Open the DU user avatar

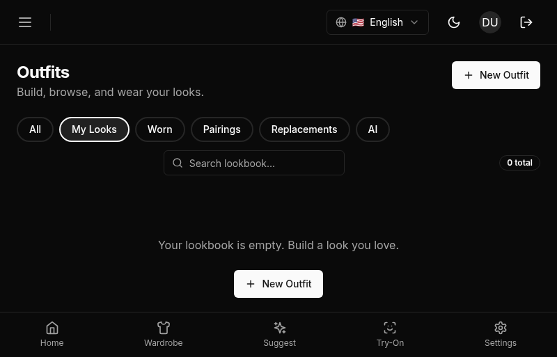[x=490, y=22]
